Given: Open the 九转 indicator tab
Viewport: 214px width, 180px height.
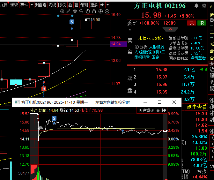Looking at the screenshot, I should coord(4,5).
